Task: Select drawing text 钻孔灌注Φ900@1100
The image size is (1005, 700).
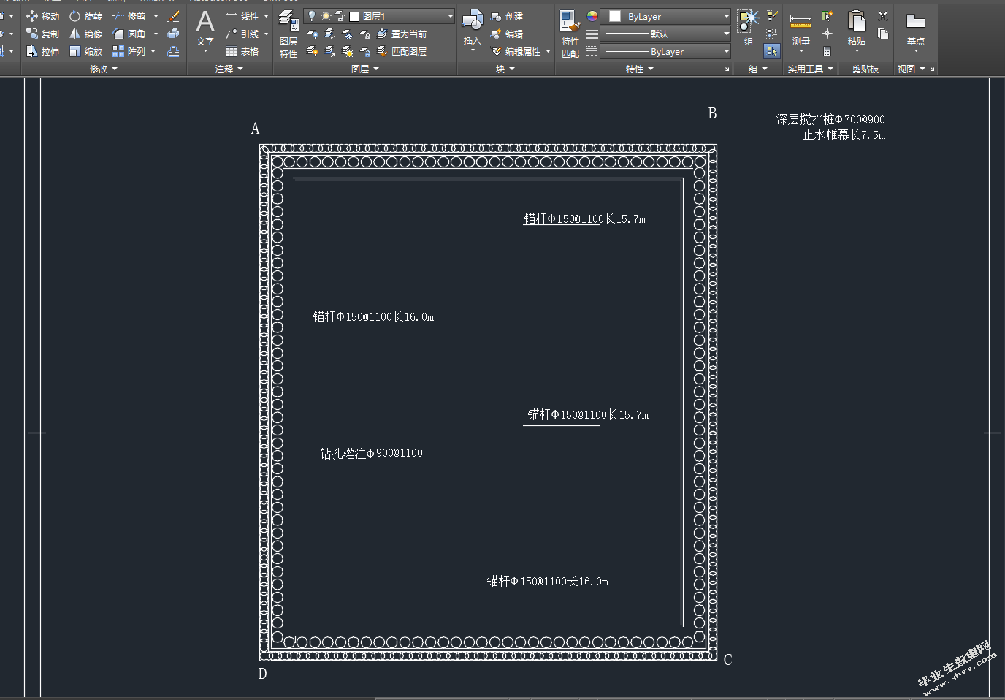Action: click(371, 453)
